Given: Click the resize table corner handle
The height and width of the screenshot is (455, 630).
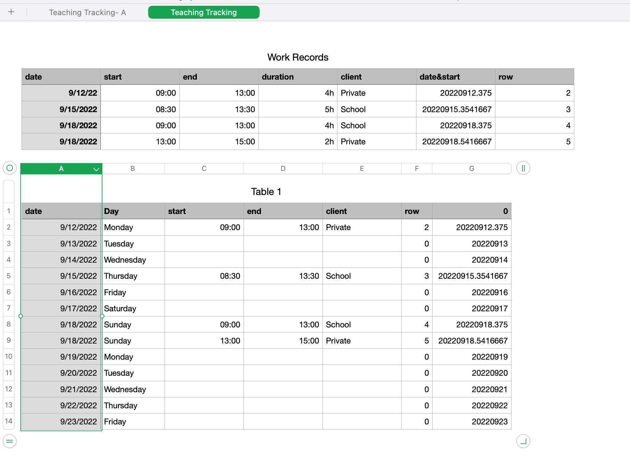Looking at the screenshot, I should tap(523, 441).
